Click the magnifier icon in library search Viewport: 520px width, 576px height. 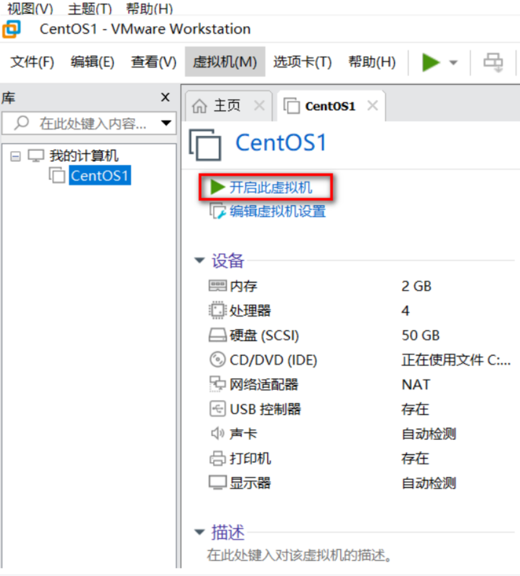tap(21, 123)
